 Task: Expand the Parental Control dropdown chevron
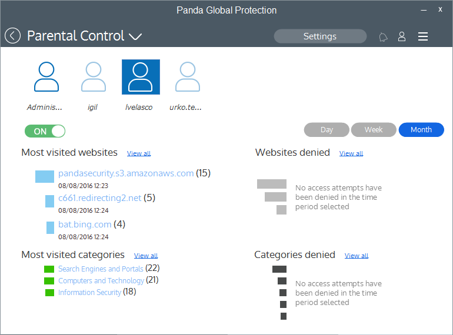pos(135,36)
